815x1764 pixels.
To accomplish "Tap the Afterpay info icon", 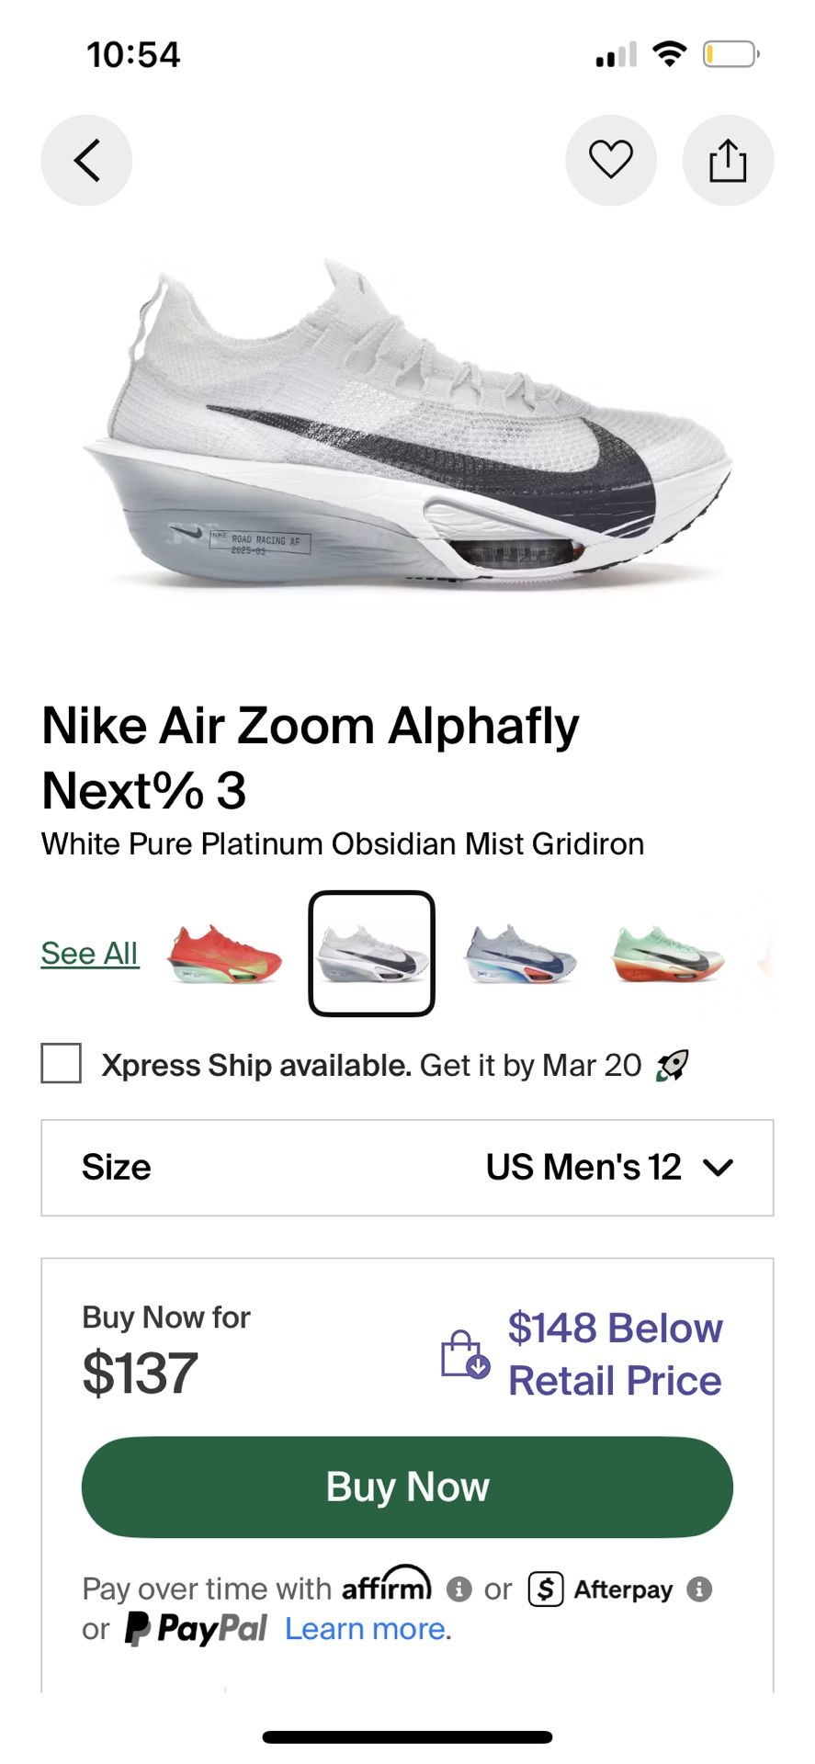I will coord(699,1589).
